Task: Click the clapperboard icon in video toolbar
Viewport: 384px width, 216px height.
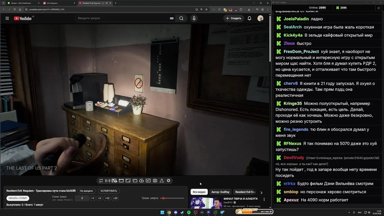Action: pos(121,181)
